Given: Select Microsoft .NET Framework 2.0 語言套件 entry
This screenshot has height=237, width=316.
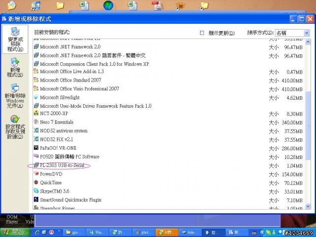Looking at the screenshot, I should tap(93, 55).
